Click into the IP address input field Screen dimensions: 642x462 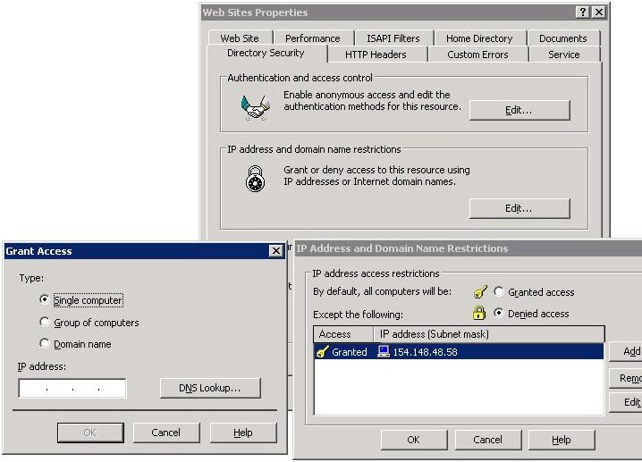pos(72,389)
